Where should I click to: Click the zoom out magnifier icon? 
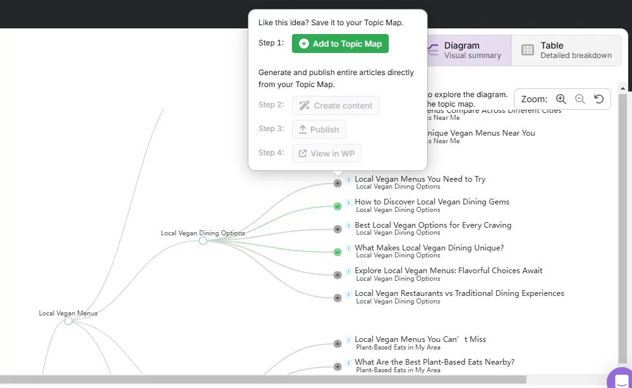click(x=580, y=99)
